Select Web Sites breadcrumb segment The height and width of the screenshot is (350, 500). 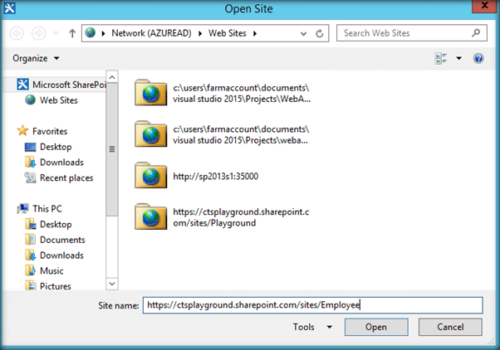(228, 33)
